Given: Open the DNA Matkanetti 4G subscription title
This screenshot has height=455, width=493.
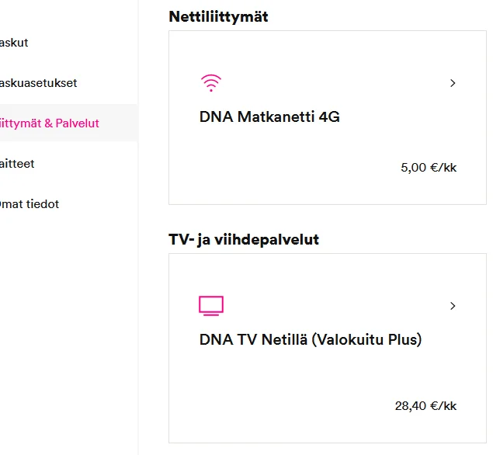Looking at the screenshot, I should pyautogui.click(x=269, y=117).
